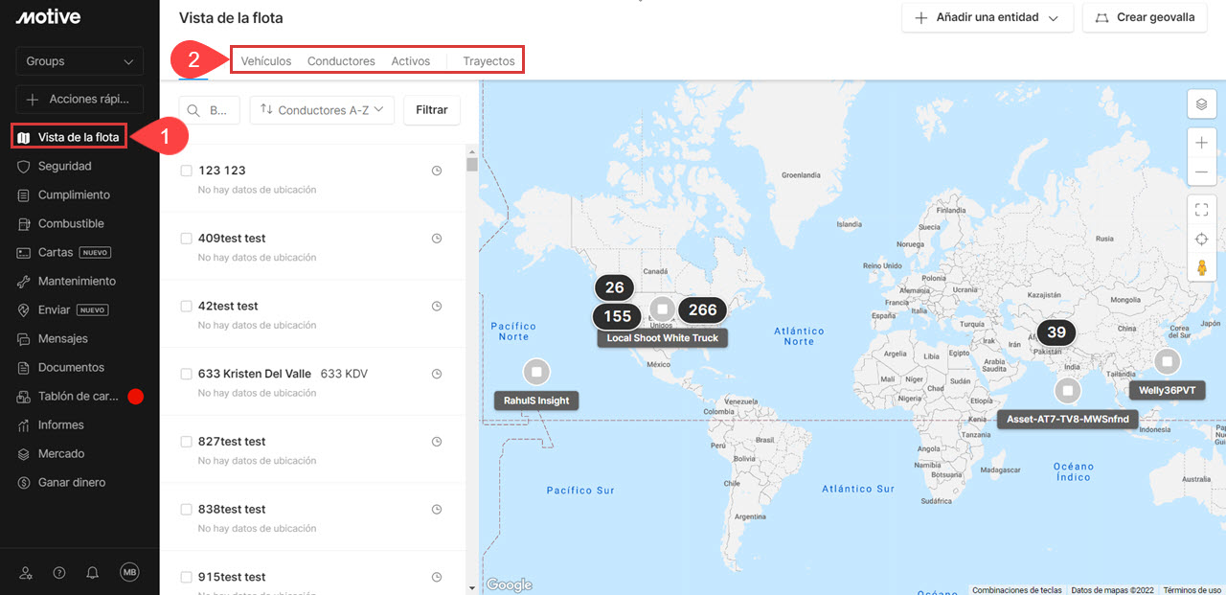Click the map recenter crosshair icon
The height and width of the screenshot is (595, 1226).
pyautogui.click(x=1201, y=239)
